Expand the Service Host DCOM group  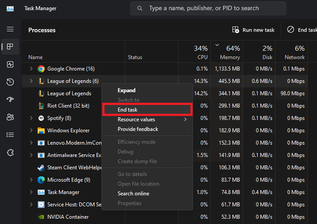(31, 205)
